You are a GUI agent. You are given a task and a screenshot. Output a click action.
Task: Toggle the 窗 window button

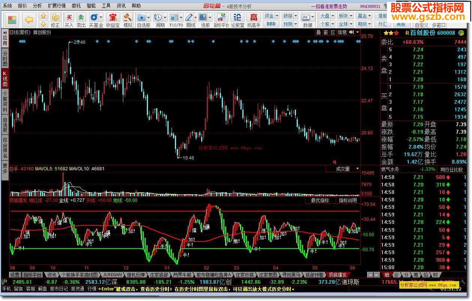326,32
